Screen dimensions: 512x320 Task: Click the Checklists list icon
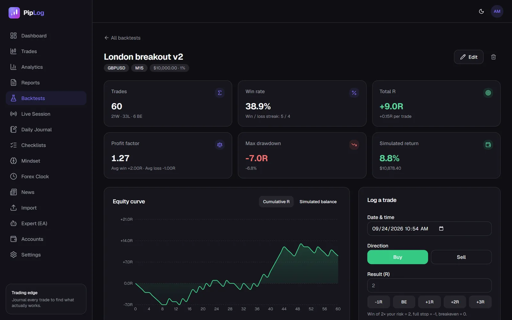coord(13,145)
